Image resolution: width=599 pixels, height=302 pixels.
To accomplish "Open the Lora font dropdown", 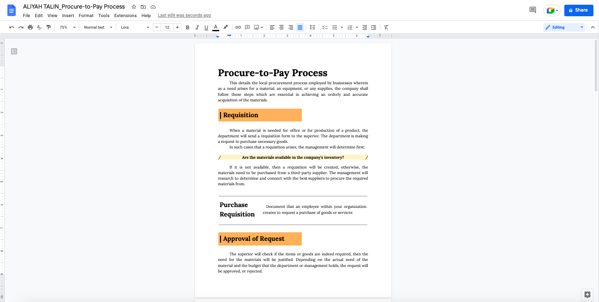I will pos(135,27).
